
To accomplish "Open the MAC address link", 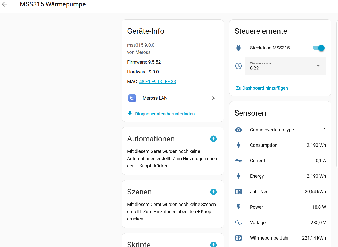I will coord(158,82).
